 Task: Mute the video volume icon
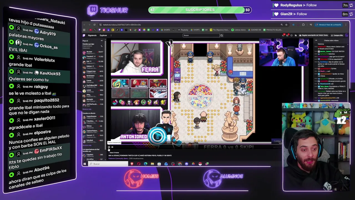tap(112, 147)
